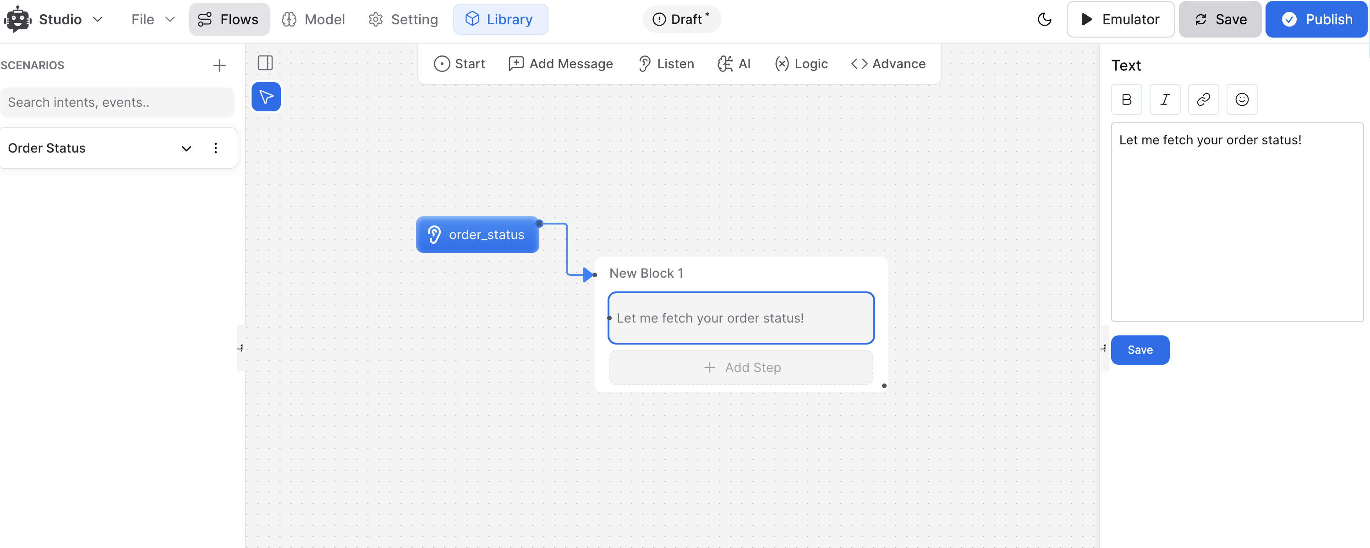
Task: Select the Listen step tool
Action: (x=666, y=63)
